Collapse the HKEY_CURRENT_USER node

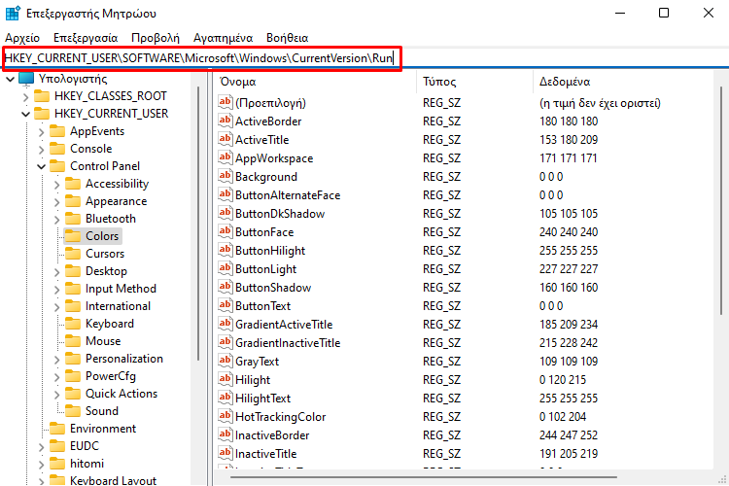[x=25, y=114]
